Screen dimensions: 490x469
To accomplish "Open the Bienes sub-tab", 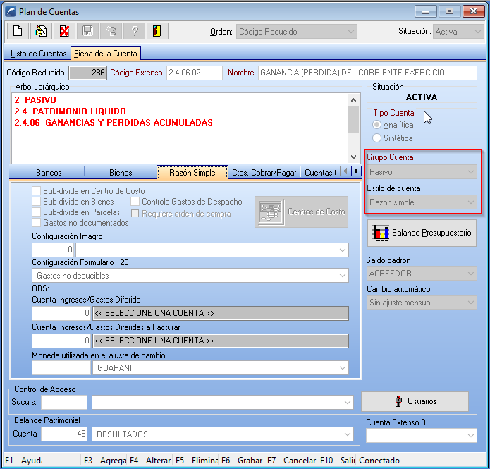I will click(121, 173).
